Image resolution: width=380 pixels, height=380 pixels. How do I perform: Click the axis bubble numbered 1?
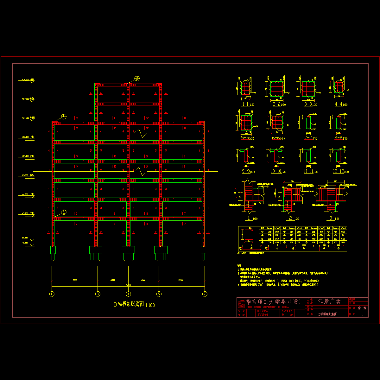pyautogui.click(x=52, y=294)
